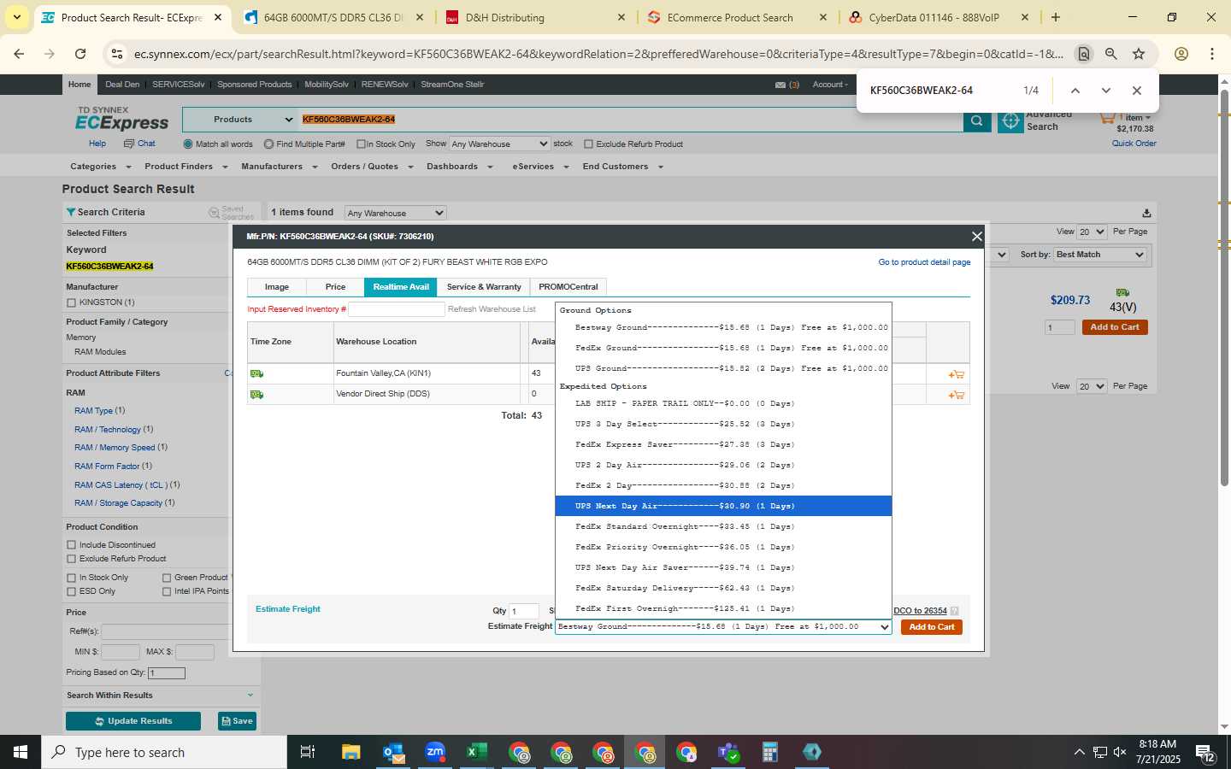Select Find Multiple Part# radio button
The width and height of the screenshot is (1231, 769).
tap(268, 144)
